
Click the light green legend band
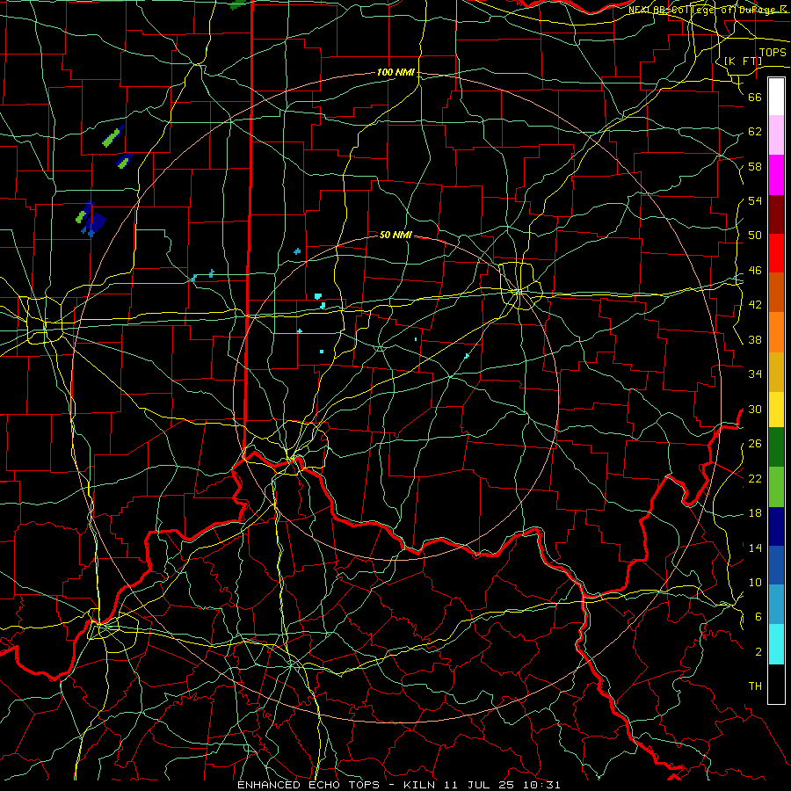tap(776, 487)
